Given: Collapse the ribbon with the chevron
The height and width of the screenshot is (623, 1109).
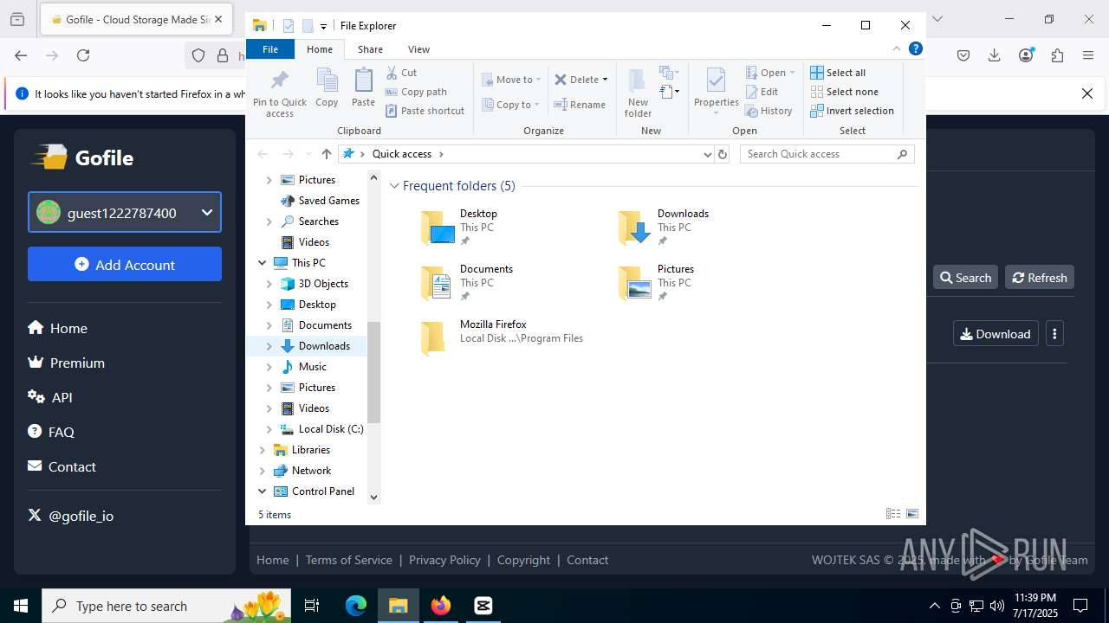Looking at the screenshot, I should [897, 48].
